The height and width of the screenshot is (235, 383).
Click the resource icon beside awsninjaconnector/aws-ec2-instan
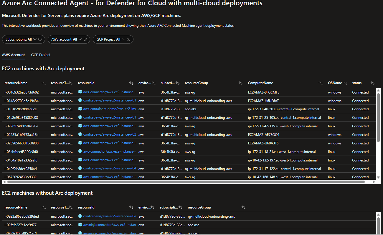point(80,225)
